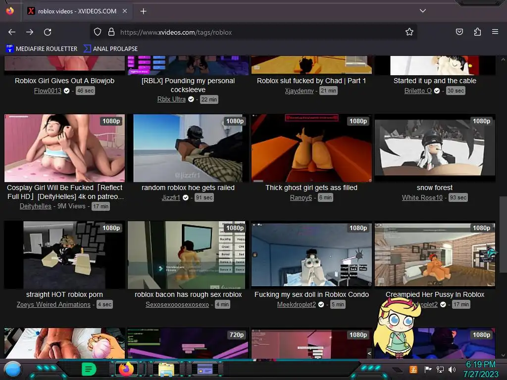
Task: Open the tracking protection shield panel
Action: (x=98, y=32)
